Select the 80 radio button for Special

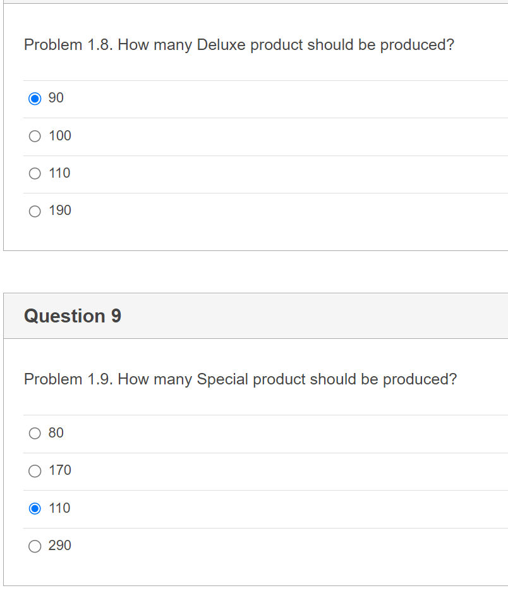pos(35,434)
